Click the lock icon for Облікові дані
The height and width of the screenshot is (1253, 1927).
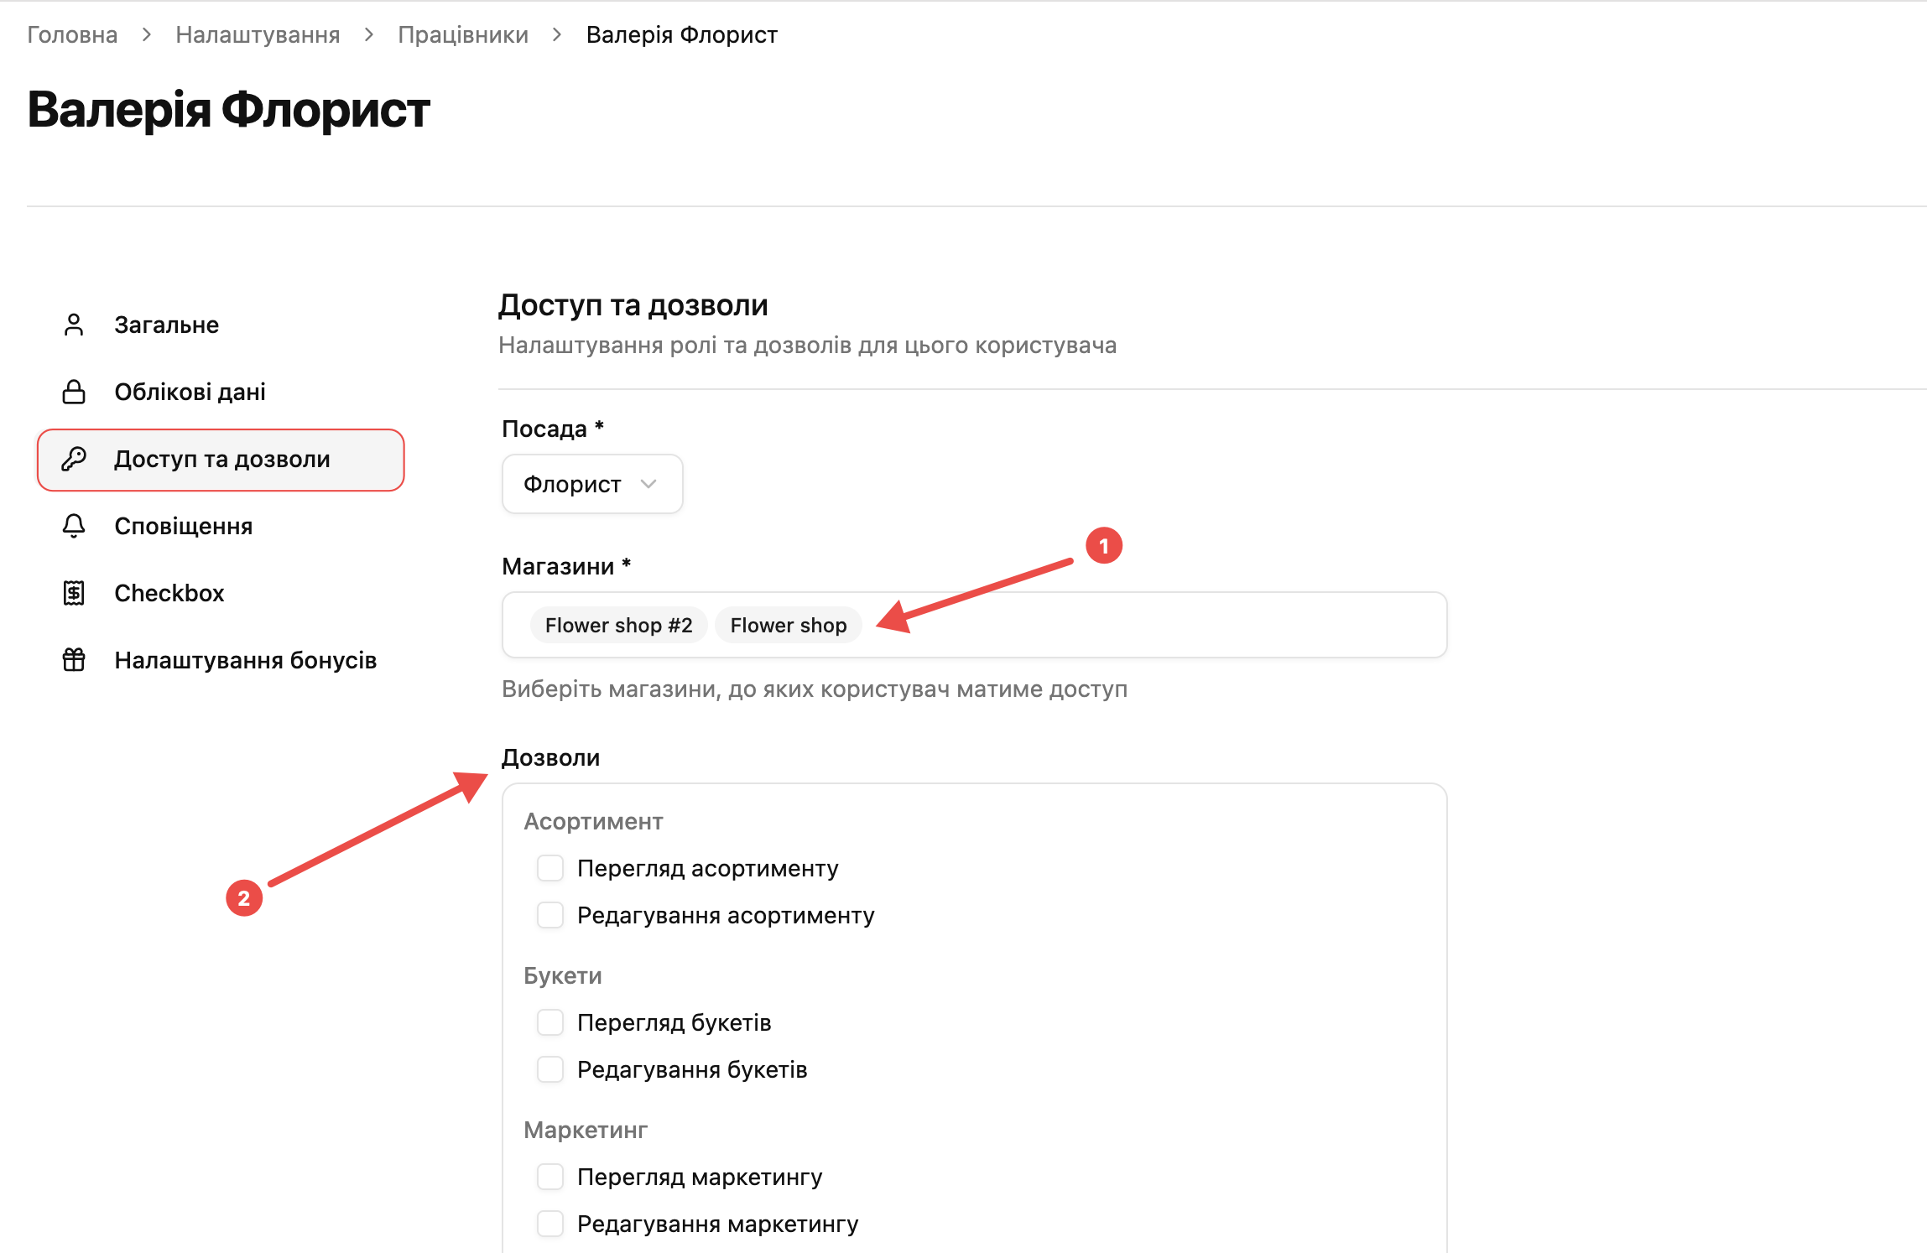(x=74, y=392)
